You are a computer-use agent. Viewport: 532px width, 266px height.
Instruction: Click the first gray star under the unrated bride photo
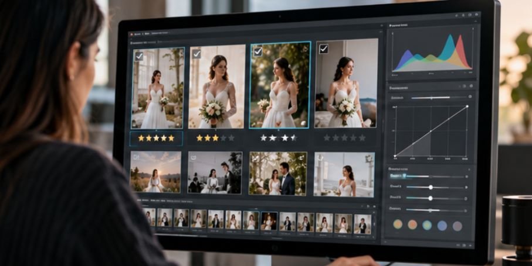click(327, 137)
